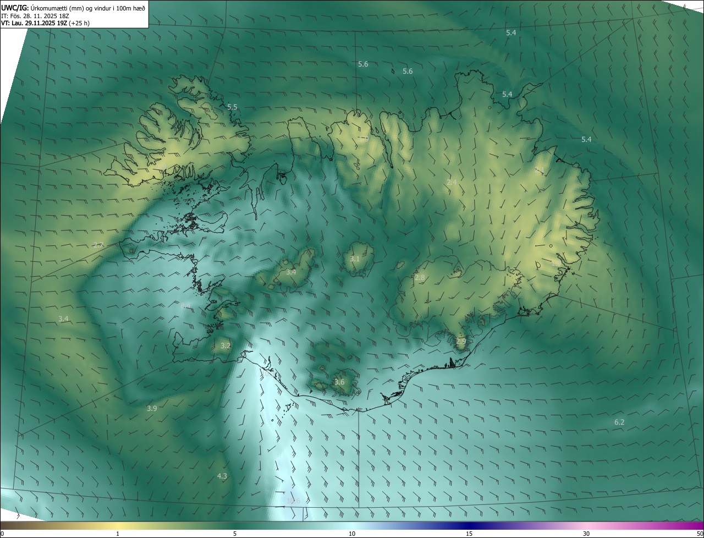
Task: Select the "VT: Lau. 29.11.2025 19Z" valid-time line
Action: (x=45, y=23)
